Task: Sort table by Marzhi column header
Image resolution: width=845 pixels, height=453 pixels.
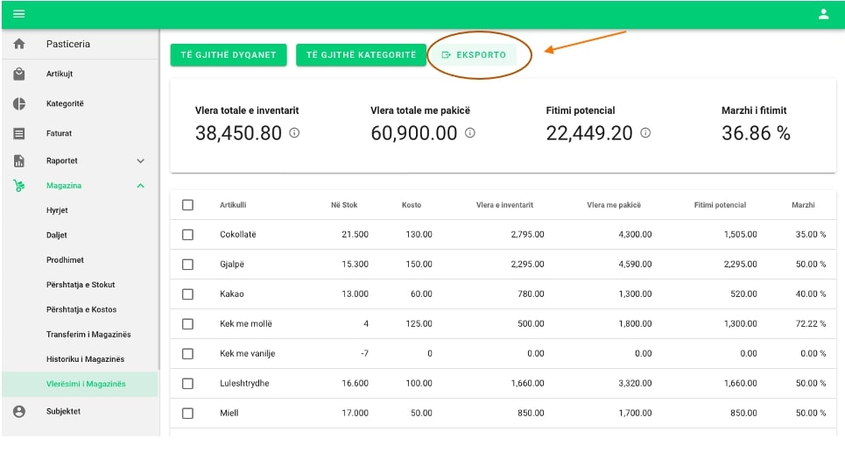Action: point(803,205)
